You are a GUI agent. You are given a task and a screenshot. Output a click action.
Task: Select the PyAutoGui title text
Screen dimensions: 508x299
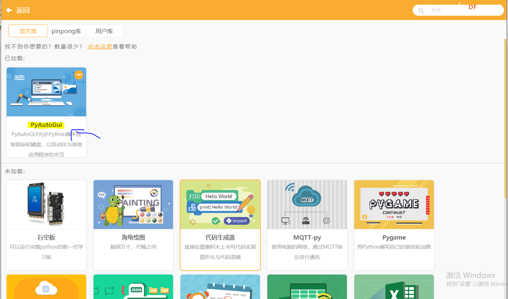46,125
